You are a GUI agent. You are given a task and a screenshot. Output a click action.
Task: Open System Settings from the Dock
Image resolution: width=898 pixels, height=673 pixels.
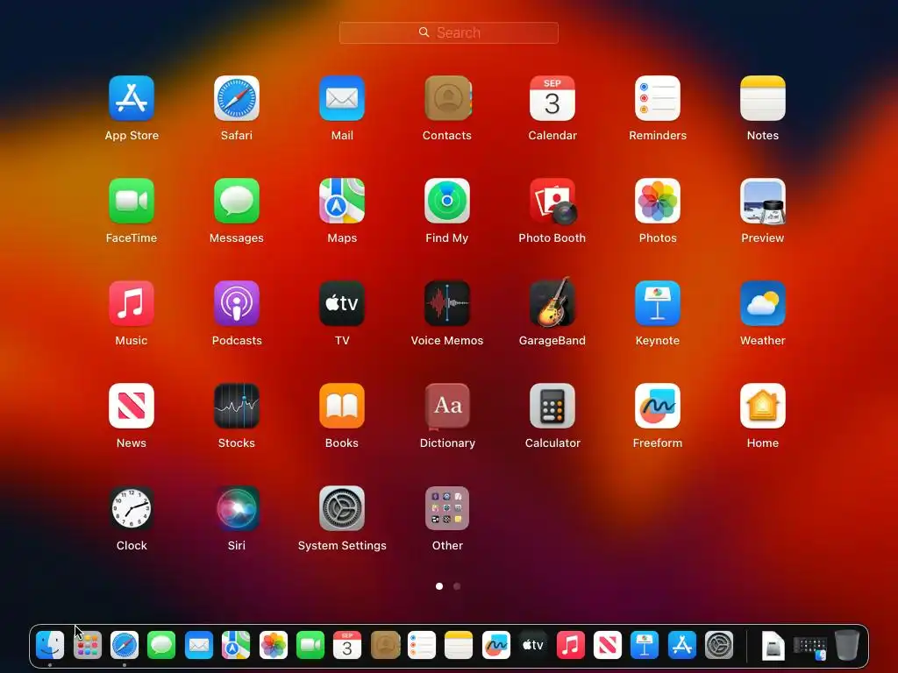pyautogui.click(x=719, y=645)
